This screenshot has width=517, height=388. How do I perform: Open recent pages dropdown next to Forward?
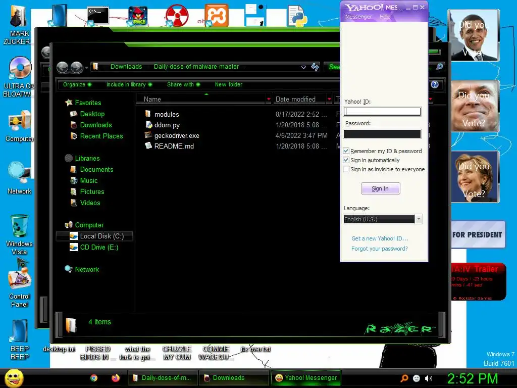pos(86,68)
